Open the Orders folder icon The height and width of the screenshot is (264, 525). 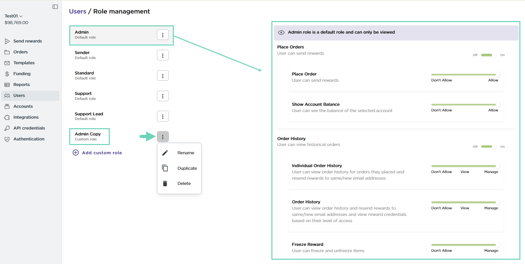click(x=7, y=52)
